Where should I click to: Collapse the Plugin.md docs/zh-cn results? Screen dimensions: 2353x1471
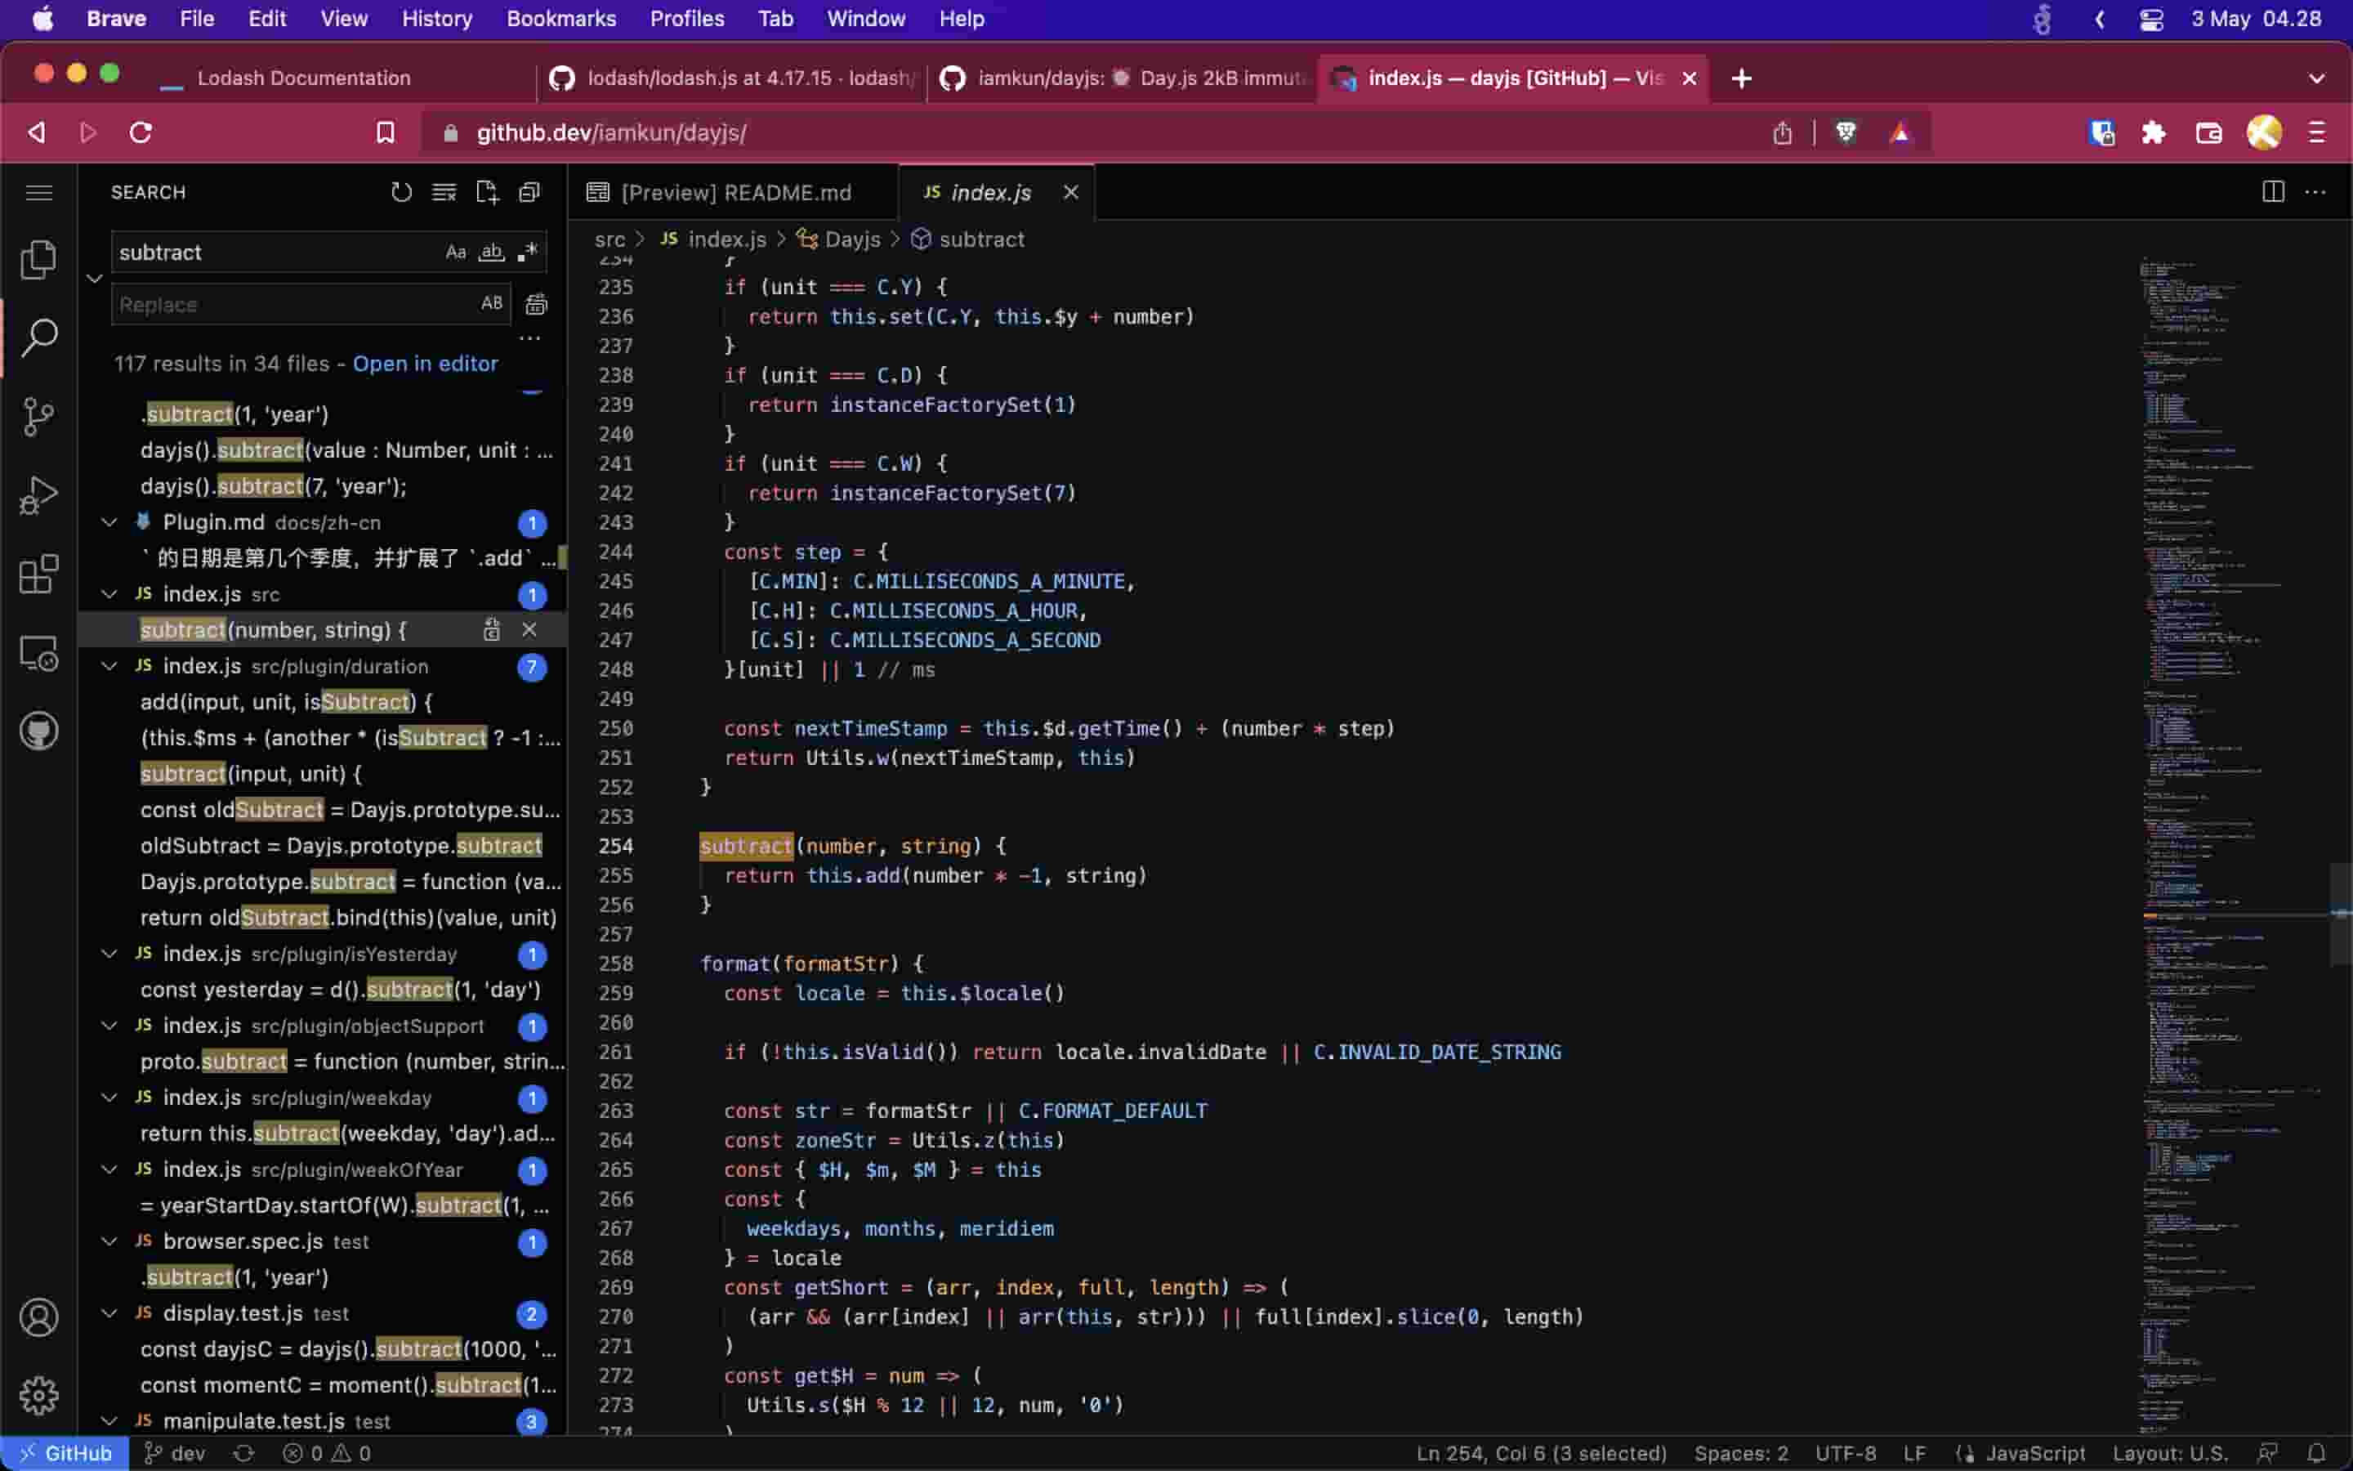(109, 522)
